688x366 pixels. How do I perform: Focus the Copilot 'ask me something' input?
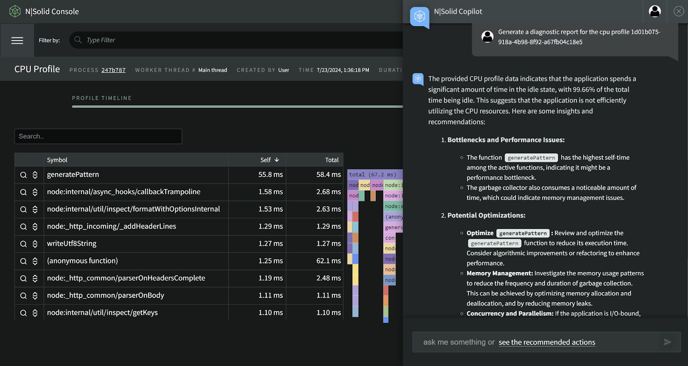(546, 342)
